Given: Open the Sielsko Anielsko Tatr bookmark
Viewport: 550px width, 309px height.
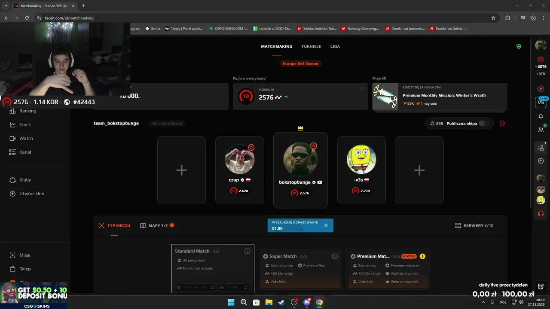Looking at the screenshot, I should tap(316, 29).
